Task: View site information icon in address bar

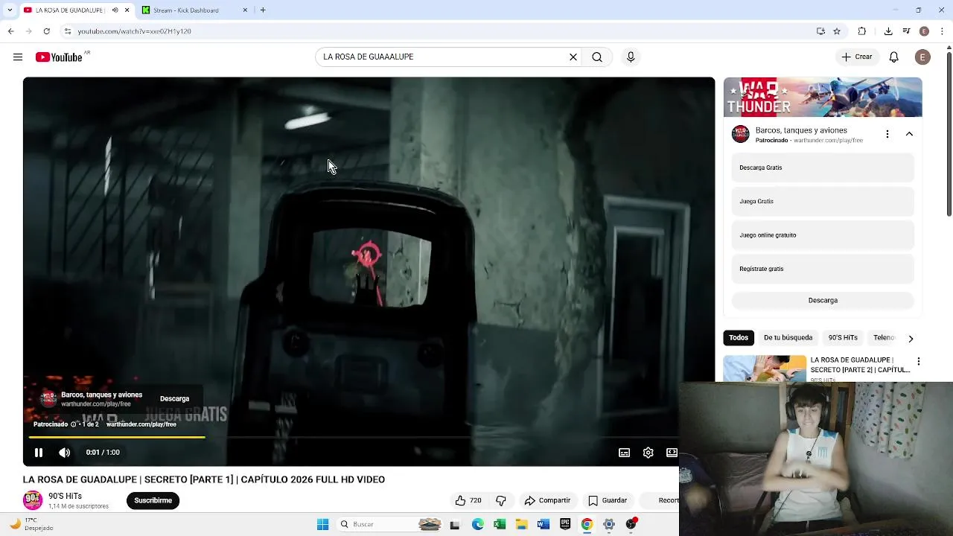Action: pyautogui.click(x=67, y=31)
